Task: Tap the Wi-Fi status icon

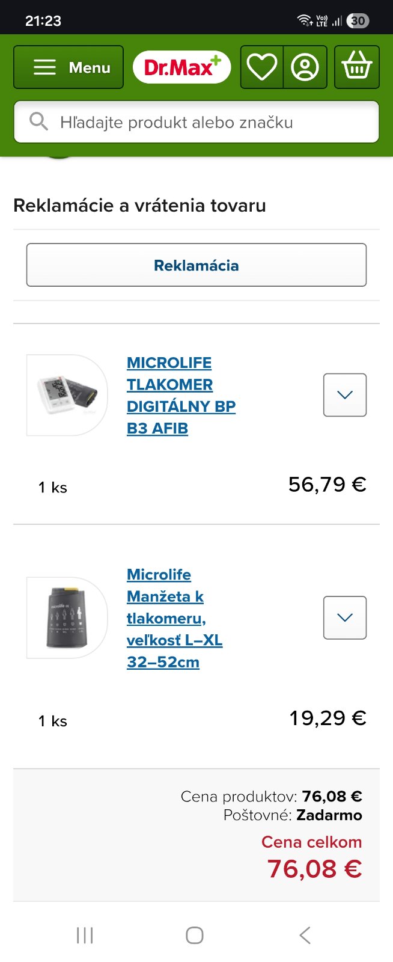Action: point(305,21)
